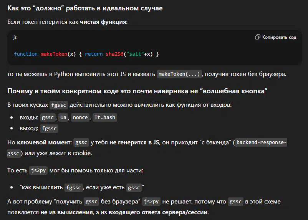
Task: Click the copy icon in the code block
Action: (258, 37)
